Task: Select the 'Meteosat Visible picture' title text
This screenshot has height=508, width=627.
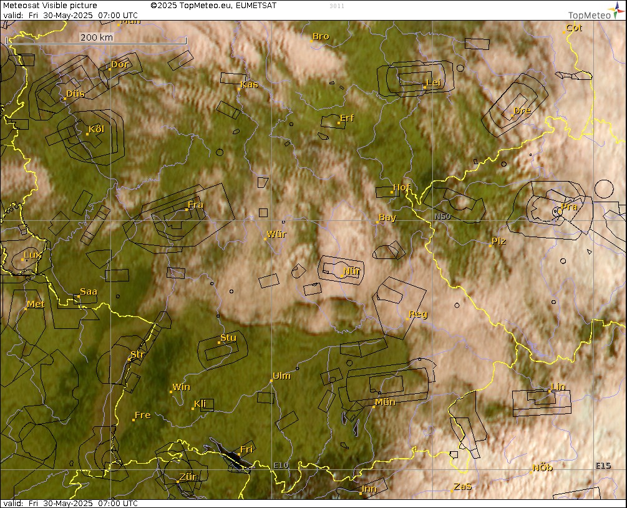Action: (x=50, y=6)
